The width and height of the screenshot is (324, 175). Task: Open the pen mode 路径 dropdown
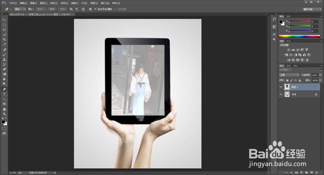point(20,9)
